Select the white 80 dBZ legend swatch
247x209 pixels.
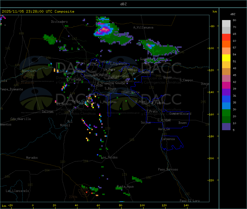(226, 24)
